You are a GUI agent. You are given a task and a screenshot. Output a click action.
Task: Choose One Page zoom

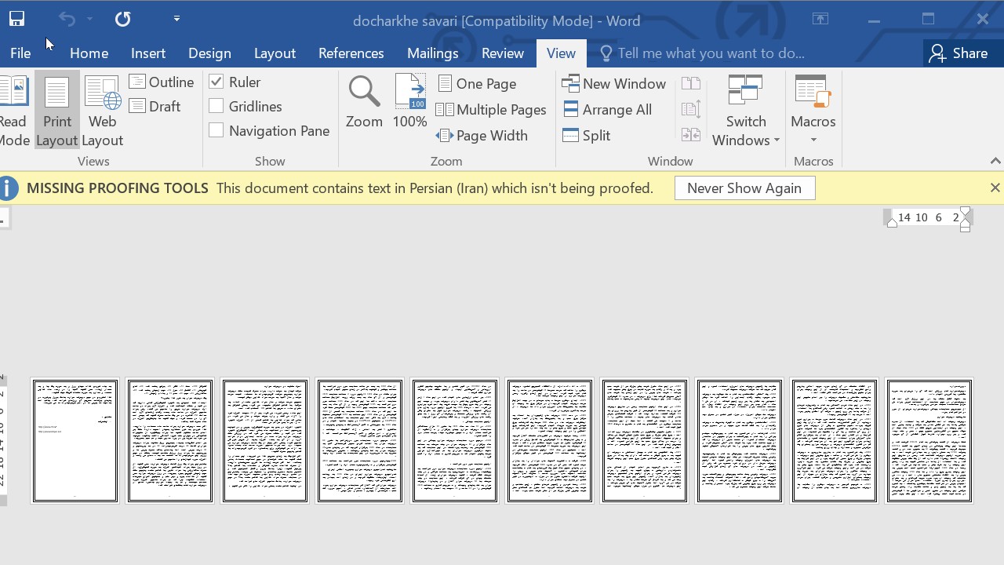[x=476, y=84]
